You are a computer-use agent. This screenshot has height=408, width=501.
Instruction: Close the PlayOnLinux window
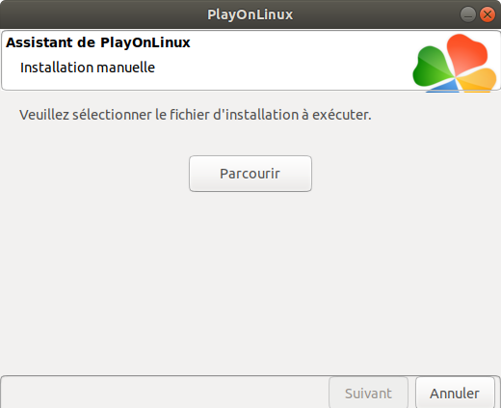pyautogui.click(x=488, y=14)
